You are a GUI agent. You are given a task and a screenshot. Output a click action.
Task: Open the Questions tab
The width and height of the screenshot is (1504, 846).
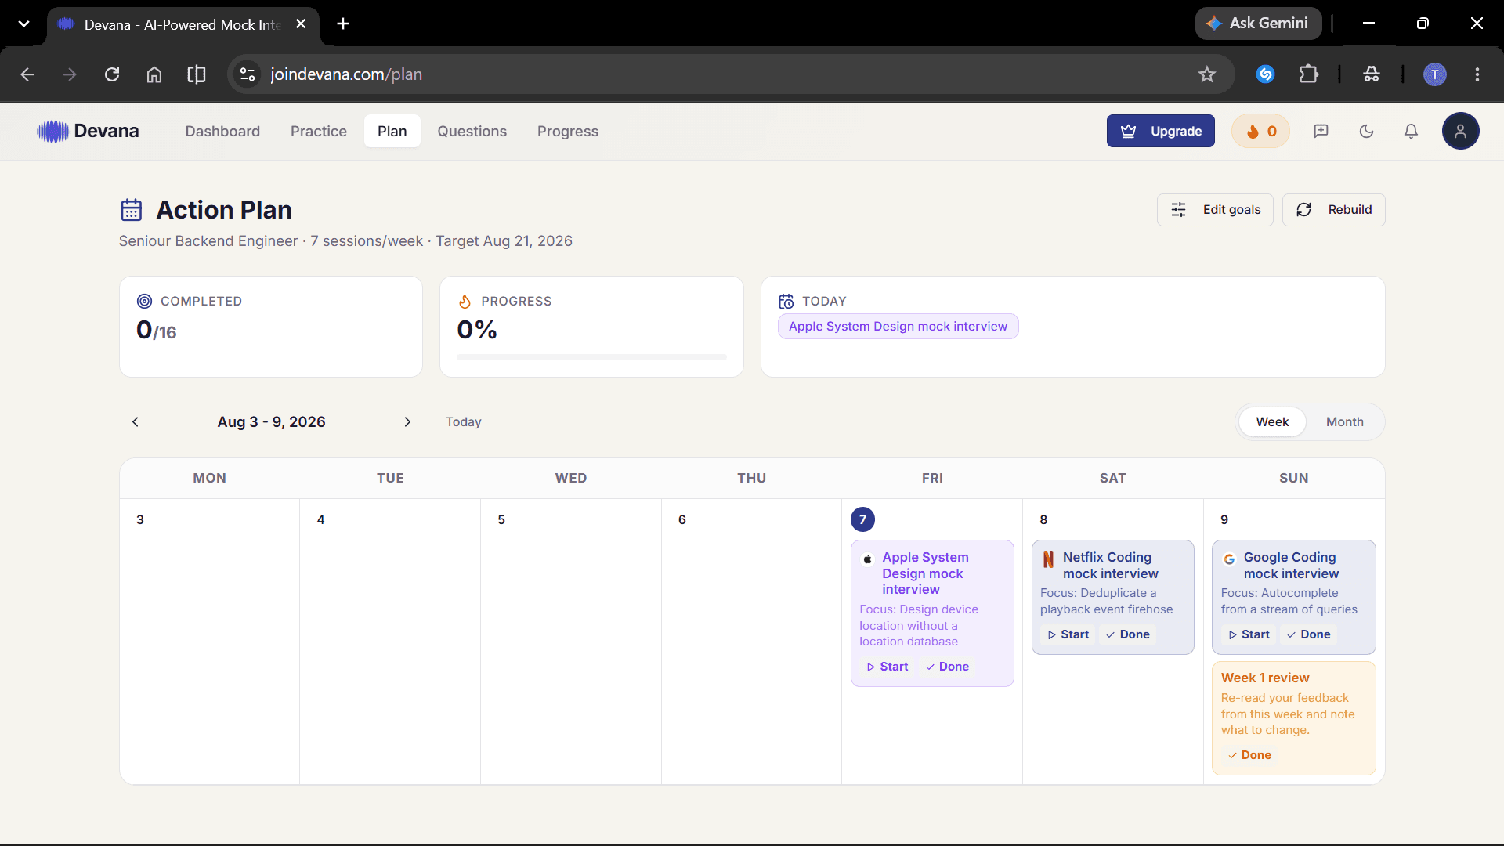coord(472,131)
